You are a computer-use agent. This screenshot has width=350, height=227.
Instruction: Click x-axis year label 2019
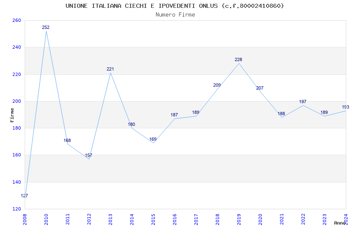(239, 220)
